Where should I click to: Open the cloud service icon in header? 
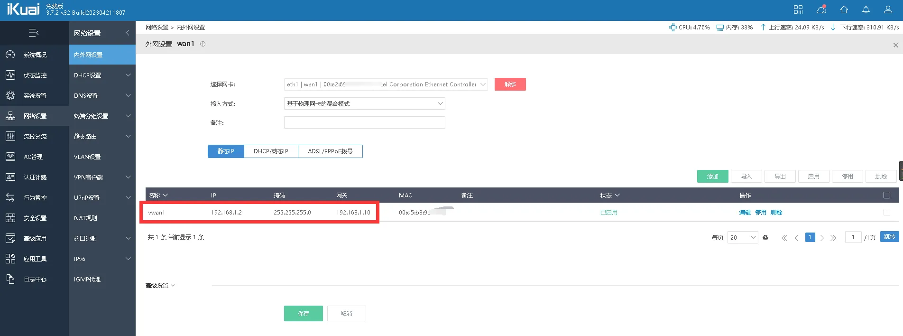point(821,9)
